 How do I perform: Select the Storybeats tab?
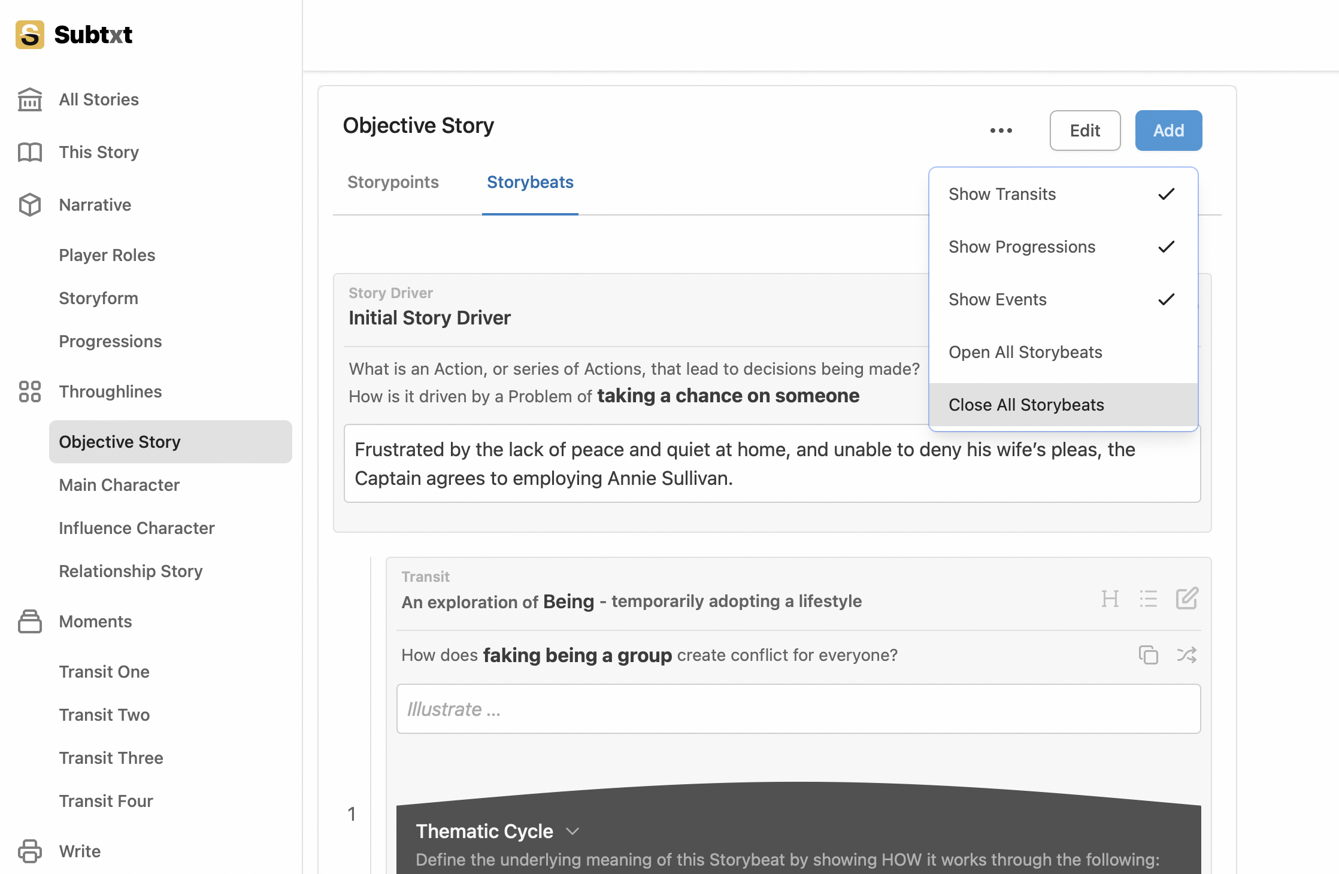pyautogui.click(x=530, y=182)
